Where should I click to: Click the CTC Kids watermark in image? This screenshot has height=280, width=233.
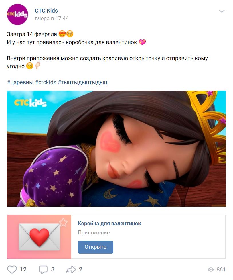click(30, 103)
